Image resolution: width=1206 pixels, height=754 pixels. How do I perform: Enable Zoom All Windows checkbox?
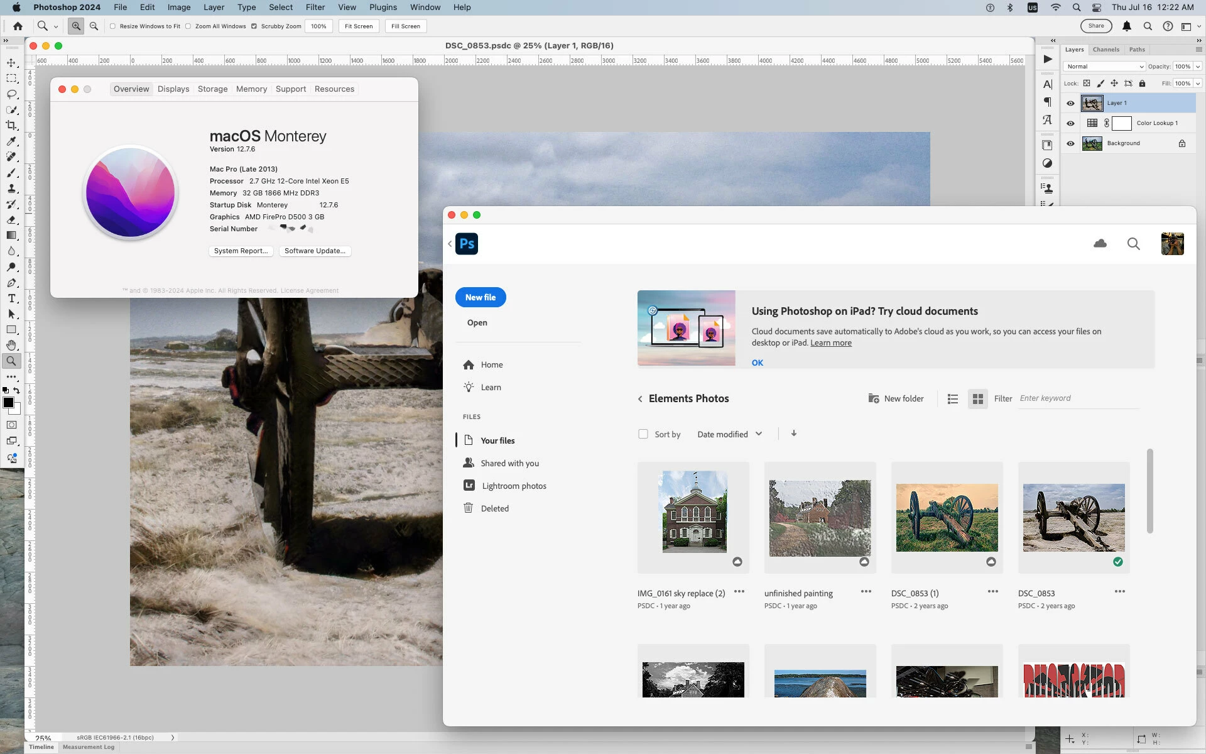188,26
